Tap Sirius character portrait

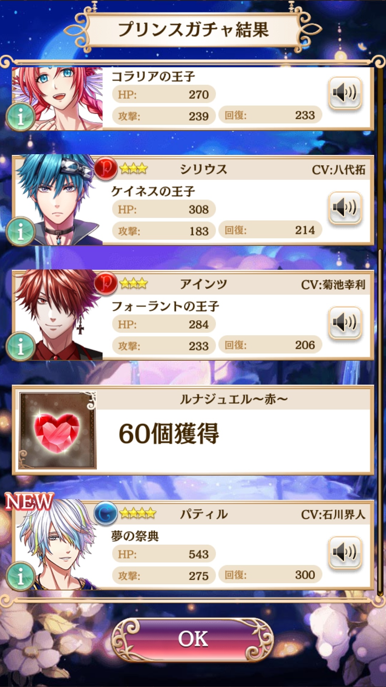(58, 200)
